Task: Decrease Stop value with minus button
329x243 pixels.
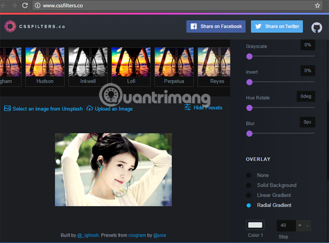Action: (x=308, y=225)
